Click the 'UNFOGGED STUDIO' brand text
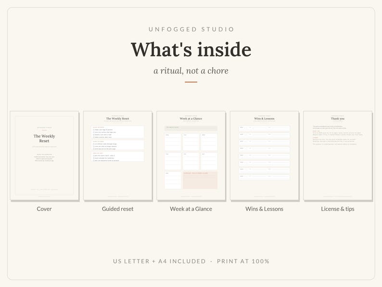Viewport: 382px width, 287px height. (191, 29)
